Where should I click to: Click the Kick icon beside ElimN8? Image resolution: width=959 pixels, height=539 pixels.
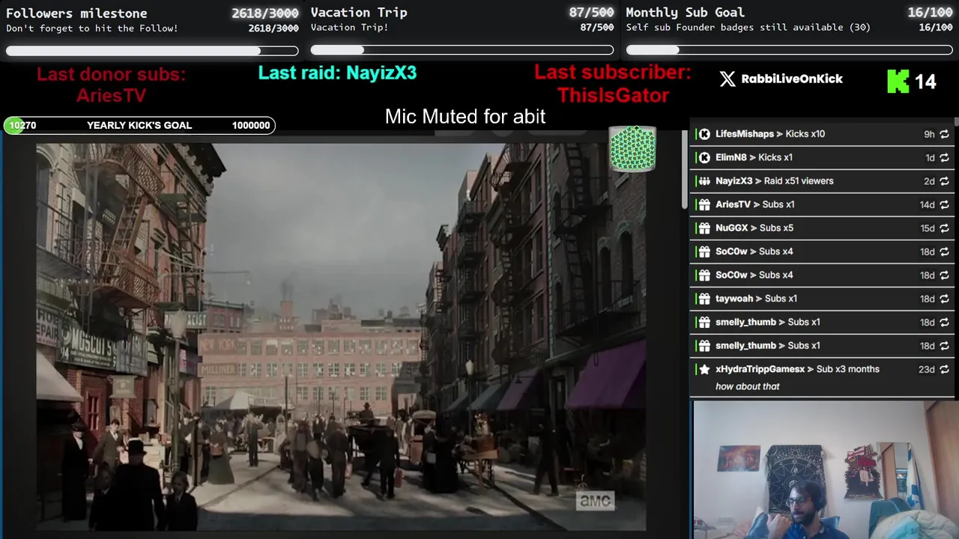tap(704, 157)
